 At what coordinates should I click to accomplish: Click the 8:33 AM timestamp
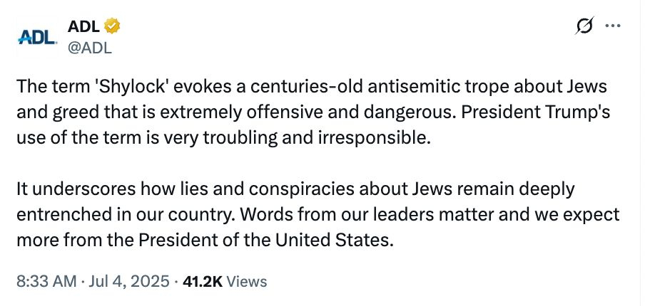[x=46, y=281]
